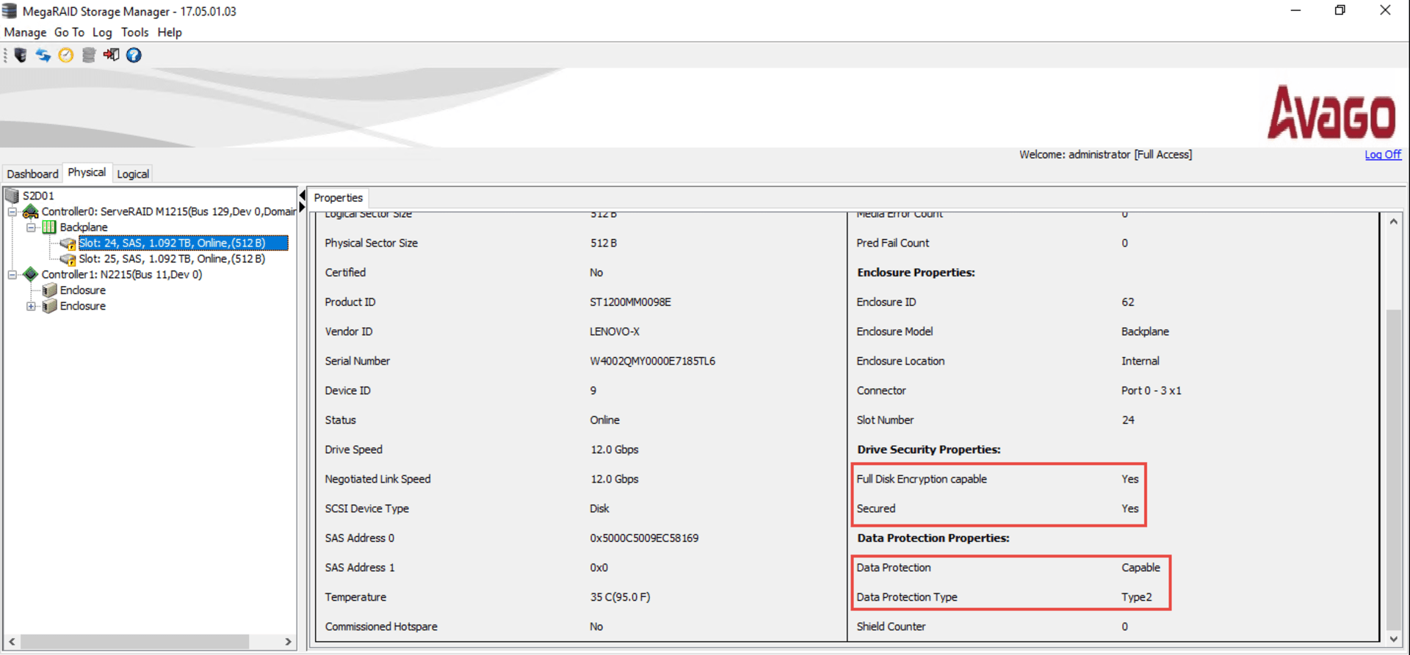The height and width of the screenshot is (655, 1410).
Task: Click the first Enclosure icon under Controller1
Action: pyautogui.click(x=49, y=290)
